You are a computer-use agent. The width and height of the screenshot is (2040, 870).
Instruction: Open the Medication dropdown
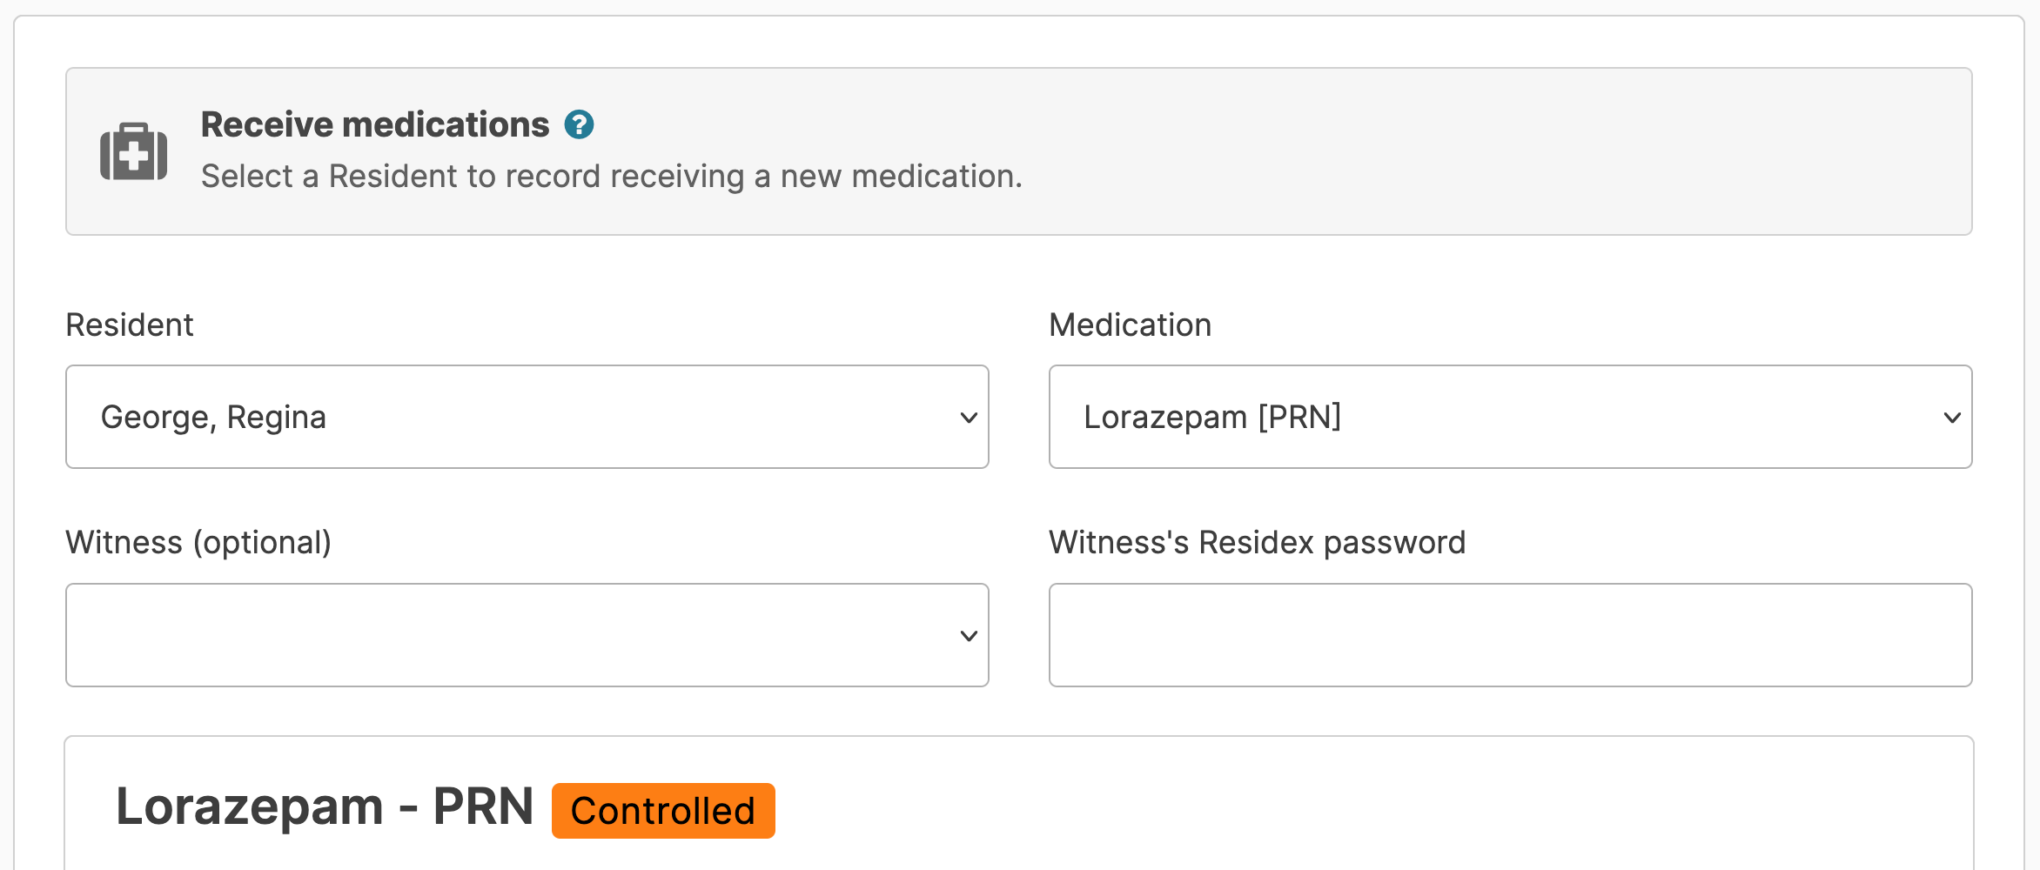point(1509,417)
